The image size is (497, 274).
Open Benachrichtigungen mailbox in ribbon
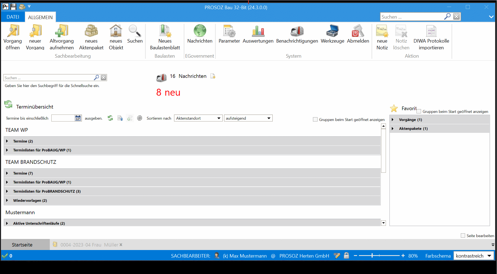coord(297,34)
